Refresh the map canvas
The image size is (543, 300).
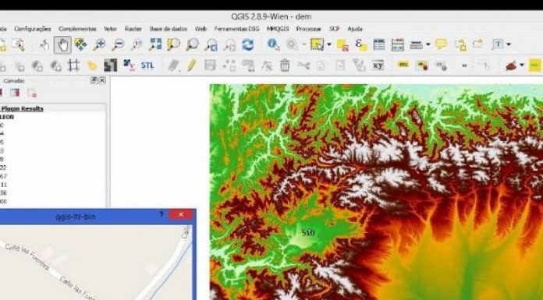coord(248,44)
